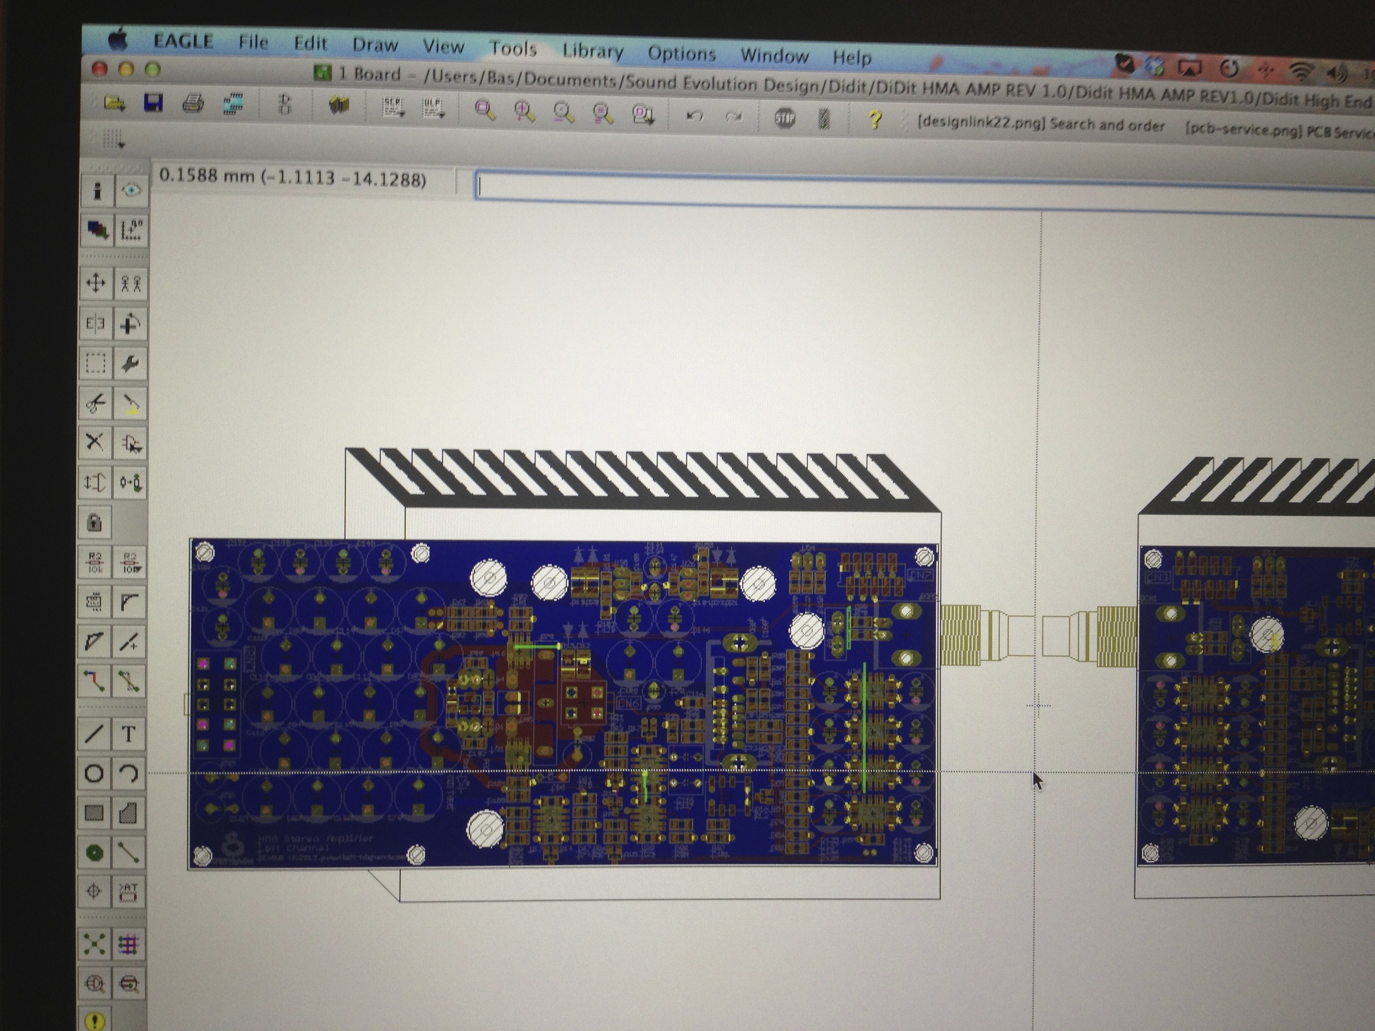Toggle the Lock tool
The width and height of the screenshot is (1375, 1031).
[94, 522]
